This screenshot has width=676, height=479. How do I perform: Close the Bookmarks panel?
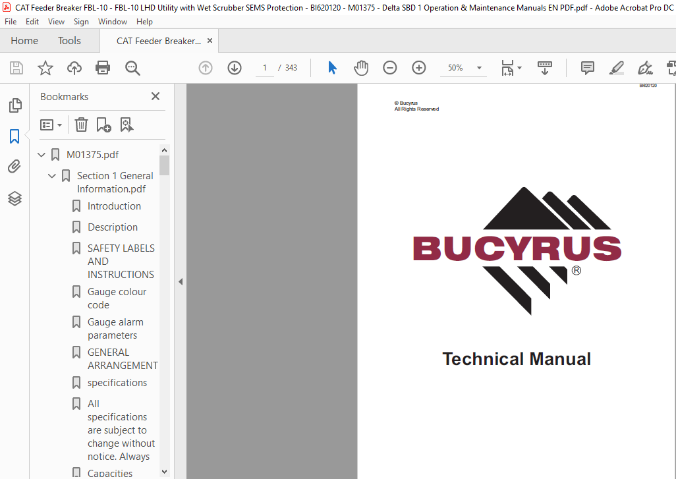155,96
